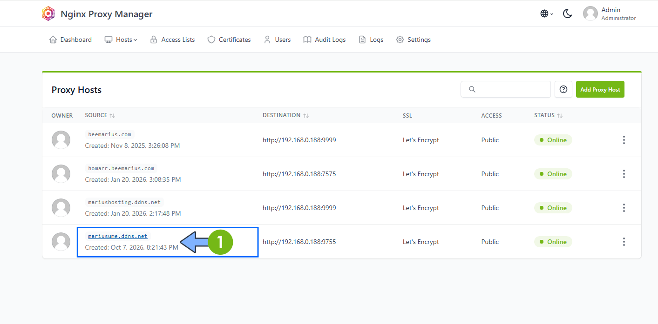Click Online status badge for homarr.beemarius.com
Image resolution: width=658 pixels, height=324 pixels.
tap(553, 174)
